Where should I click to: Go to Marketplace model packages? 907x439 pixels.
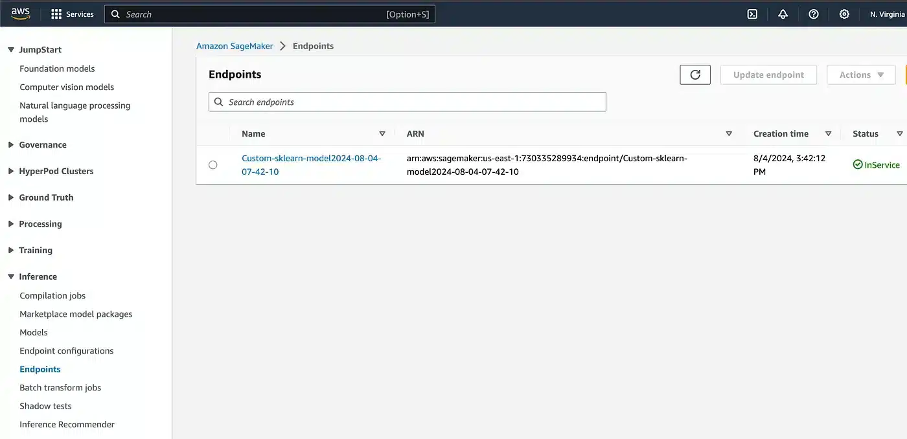(76, 314)
